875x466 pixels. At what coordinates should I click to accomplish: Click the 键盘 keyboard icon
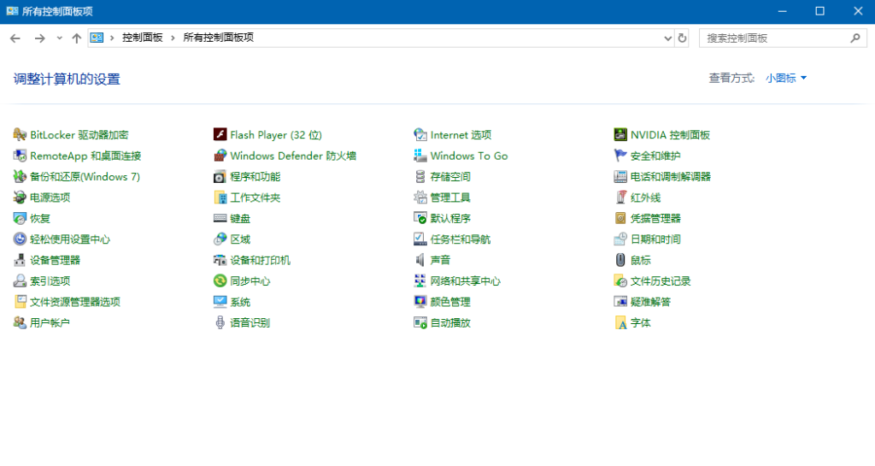tap(220, 218)
